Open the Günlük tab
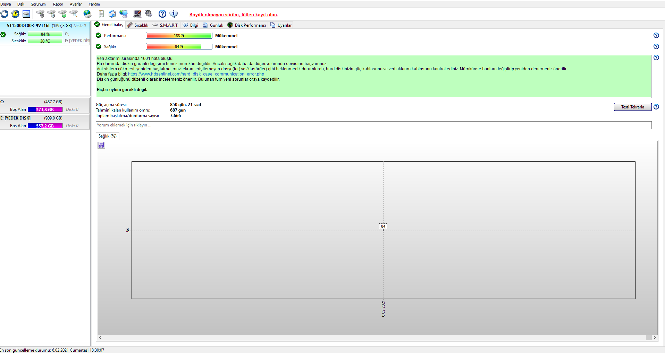 pos(213,25)
